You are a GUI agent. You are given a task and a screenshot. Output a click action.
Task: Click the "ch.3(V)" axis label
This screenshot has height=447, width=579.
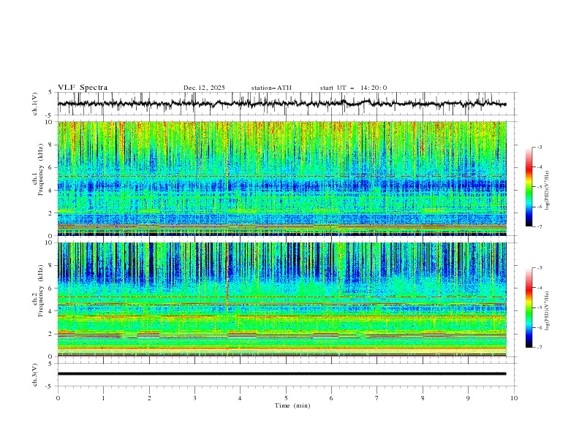[35, 375]
